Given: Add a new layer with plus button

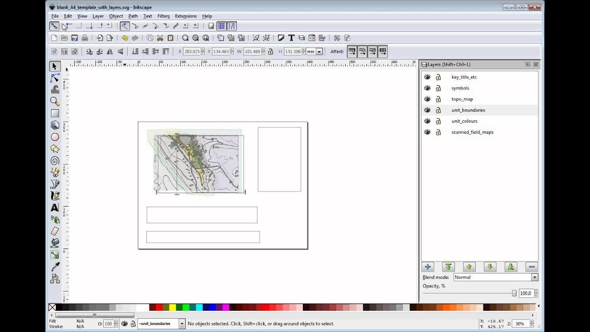Looking at the screenshot, I should (427, 267).
